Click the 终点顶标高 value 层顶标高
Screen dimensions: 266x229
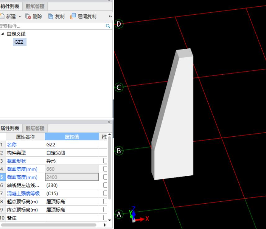(72, 210)
